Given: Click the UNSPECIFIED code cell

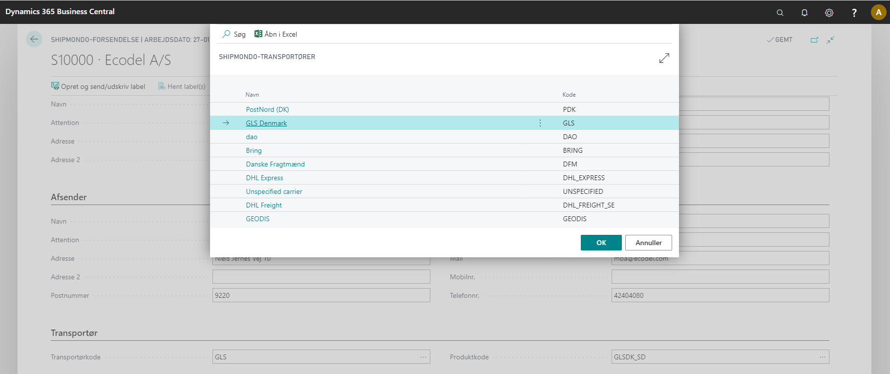Looking at the screenshot, I should [583, 191].
